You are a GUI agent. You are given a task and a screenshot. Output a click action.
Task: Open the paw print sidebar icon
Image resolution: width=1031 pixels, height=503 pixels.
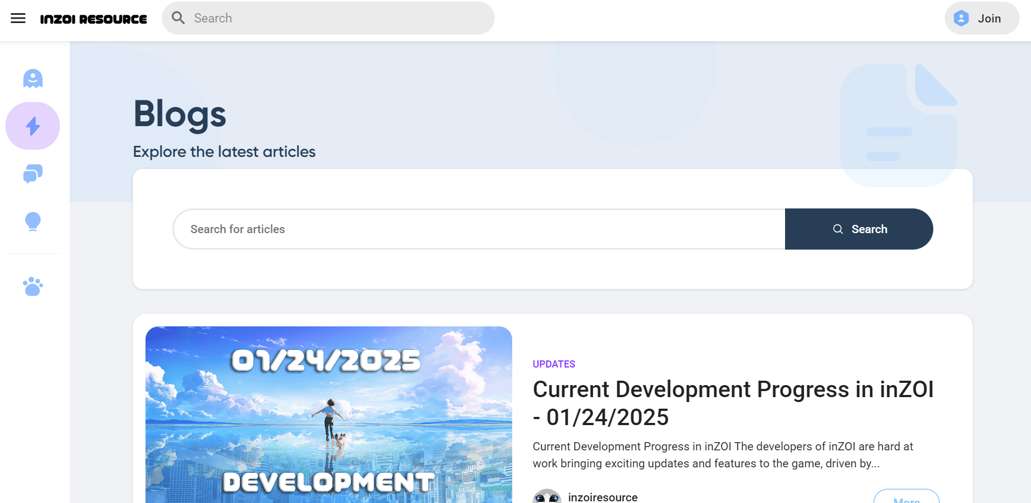click(33, 286)
